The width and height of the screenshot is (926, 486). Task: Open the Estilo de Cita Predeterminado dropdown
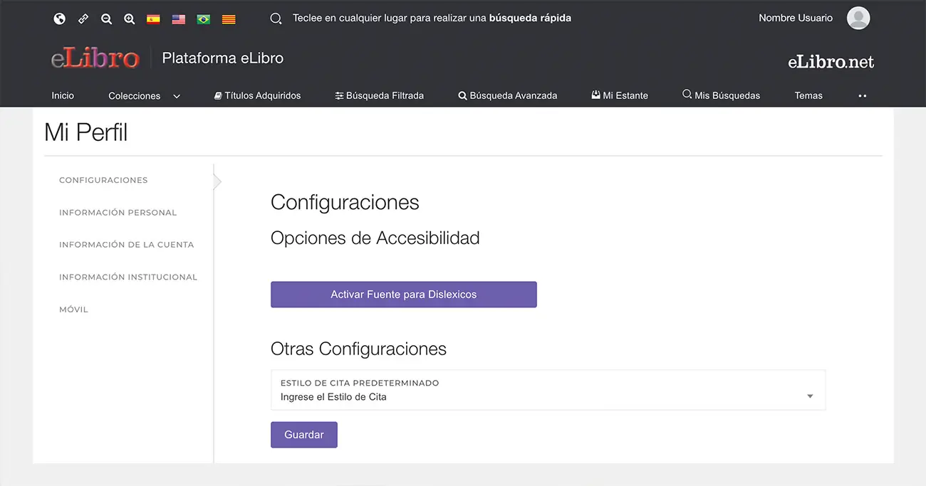[547, 390]
